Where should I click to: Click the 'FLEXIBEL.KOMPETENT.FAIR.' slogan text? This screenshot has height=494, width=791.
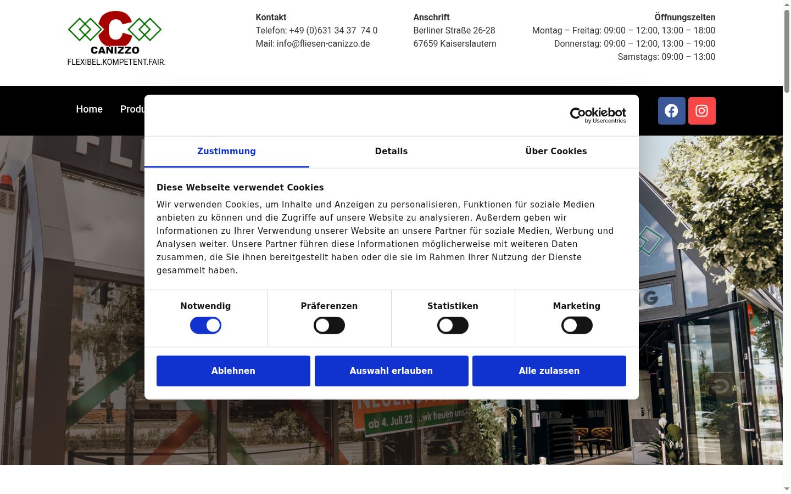pyautogui.click(x=116, y=62)
